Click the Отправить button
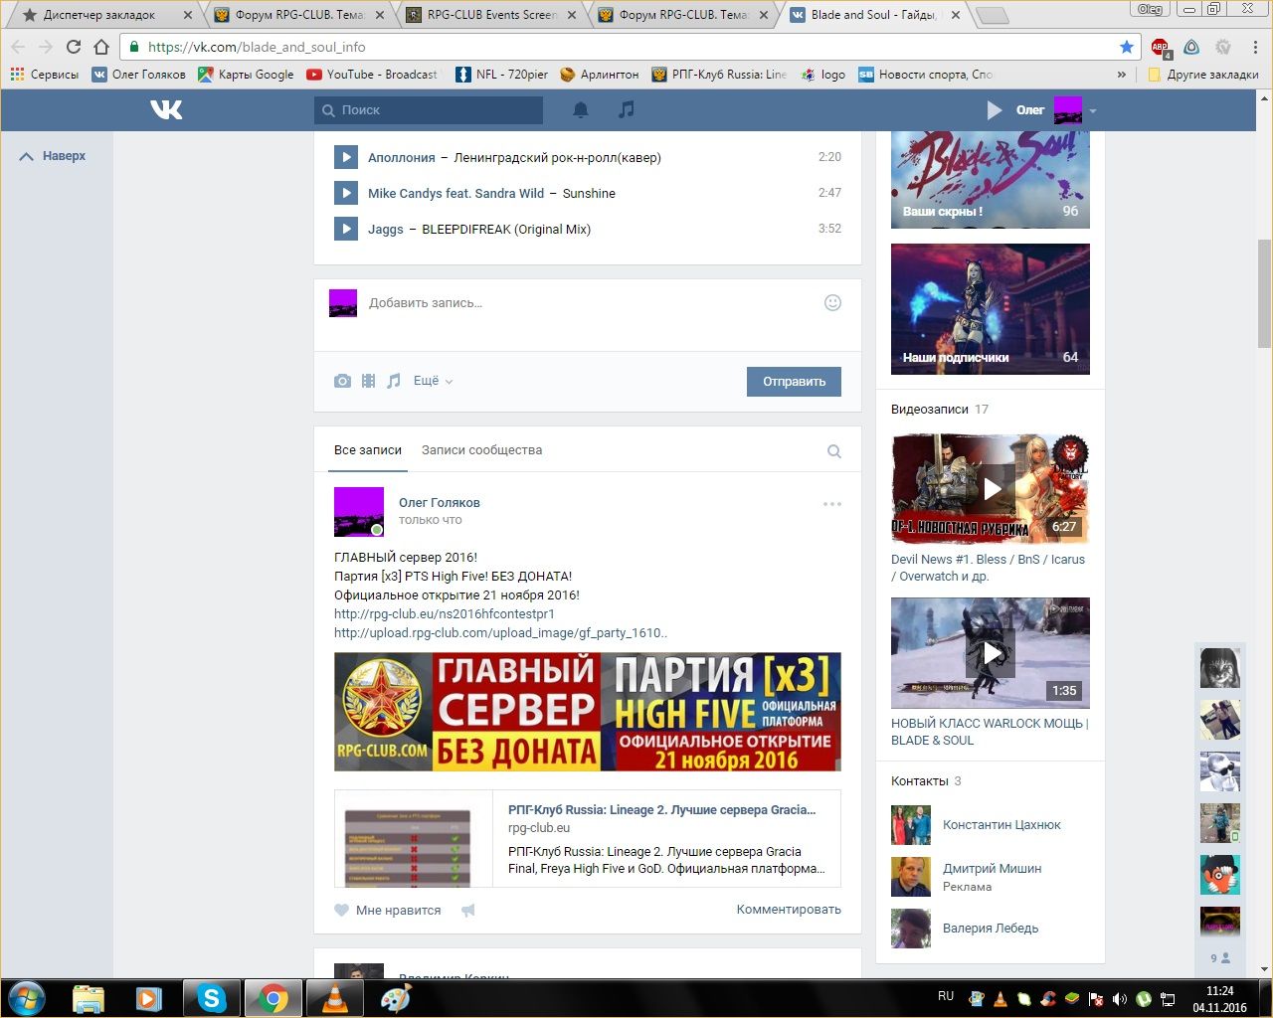1273x1018 pixels. point(794,382)
